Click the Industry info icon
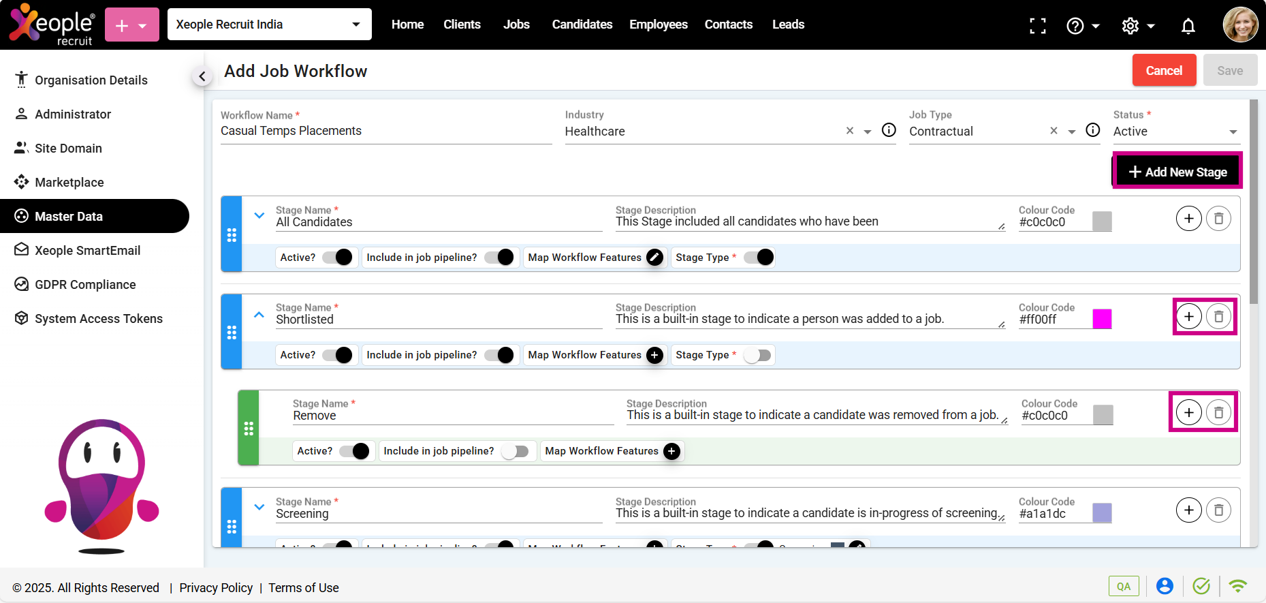 pyautogui.click(x=889, y=130)
